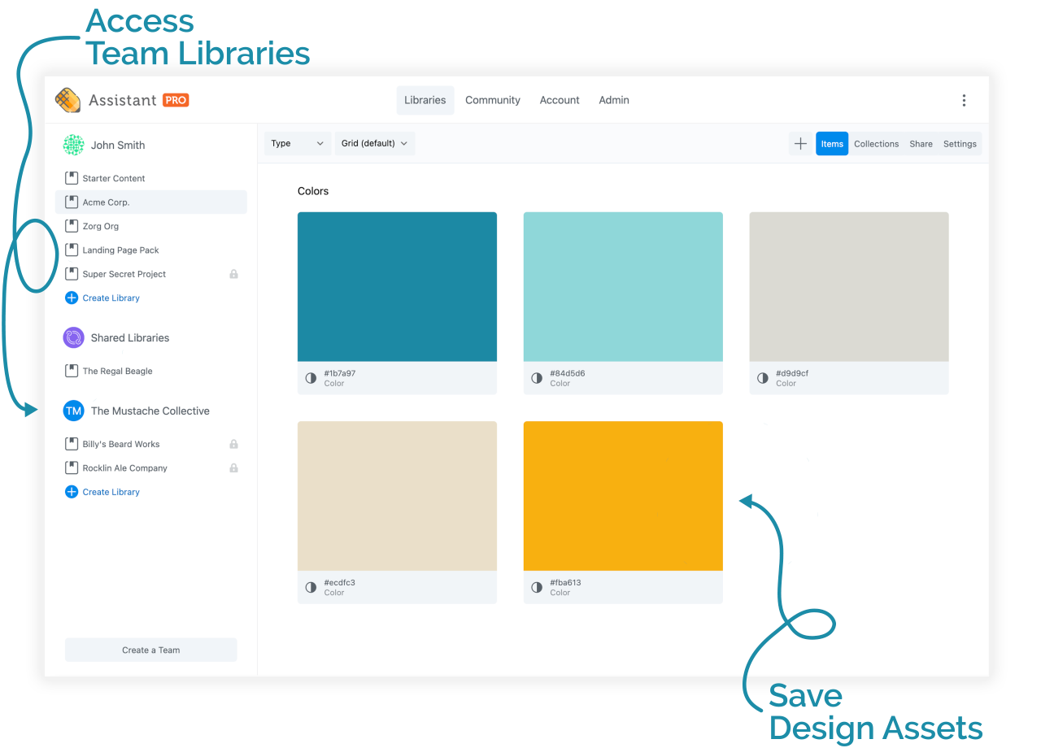The image size is (1041, 748).
Task: Click the Shared Libraries heading
Action: [130, 337]
